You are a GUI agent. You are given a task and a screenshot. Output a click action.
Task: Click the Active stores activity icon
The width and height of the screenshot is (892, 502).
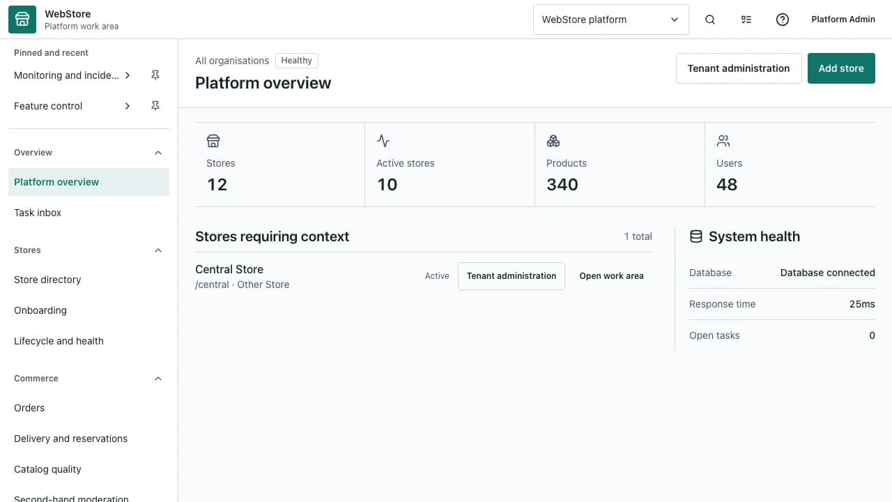tap(383, 141)
